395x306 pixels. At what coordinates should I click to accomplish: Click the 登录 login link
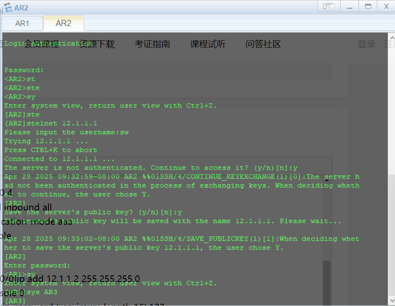pos(367,44)
